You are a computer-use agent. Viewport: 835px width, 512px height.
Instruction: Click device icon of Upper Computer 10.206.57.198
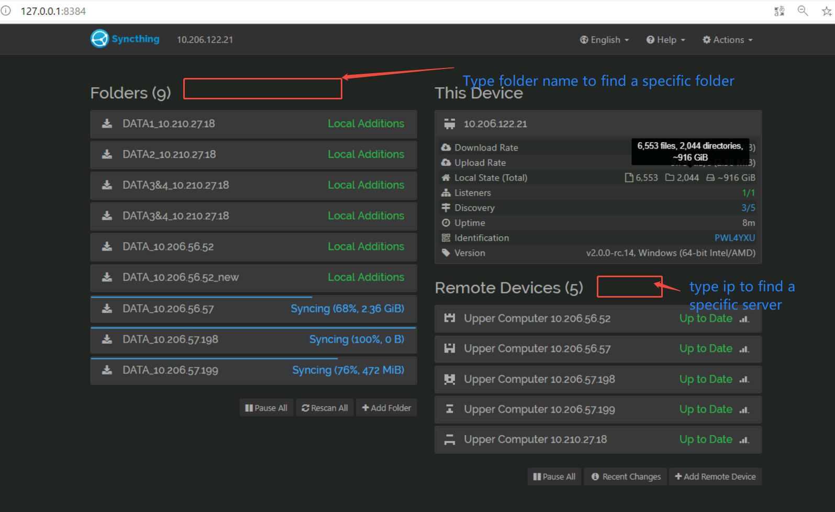(450, 379)
